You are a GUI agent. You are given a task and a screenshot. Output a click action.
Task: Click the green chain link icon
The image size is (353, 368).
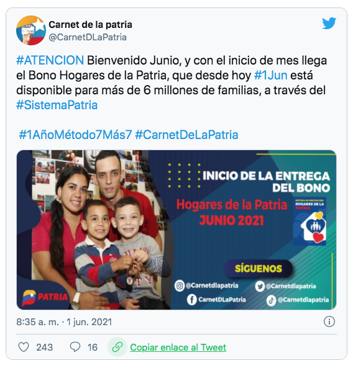pyautogui.click(x=117, y=347)
